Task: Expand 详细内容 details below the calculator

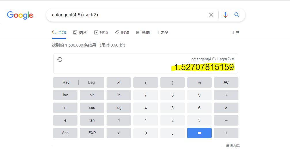Action: tap(232, 146)
